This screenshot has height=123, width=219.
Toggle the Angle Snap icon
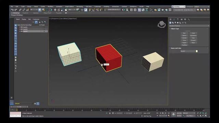pyautogui.click(x=93, y=10)
